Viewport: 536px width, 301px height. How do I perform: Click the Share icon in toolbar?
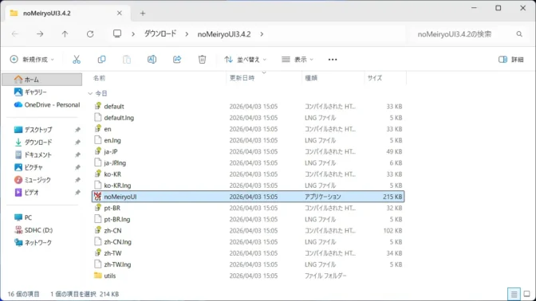pyautogui.click(x=177, y=60)
